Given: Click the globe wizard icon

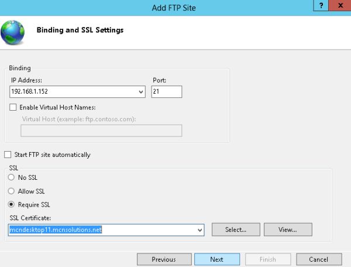Looking at the screenshot, I should (x=13, y=32).
